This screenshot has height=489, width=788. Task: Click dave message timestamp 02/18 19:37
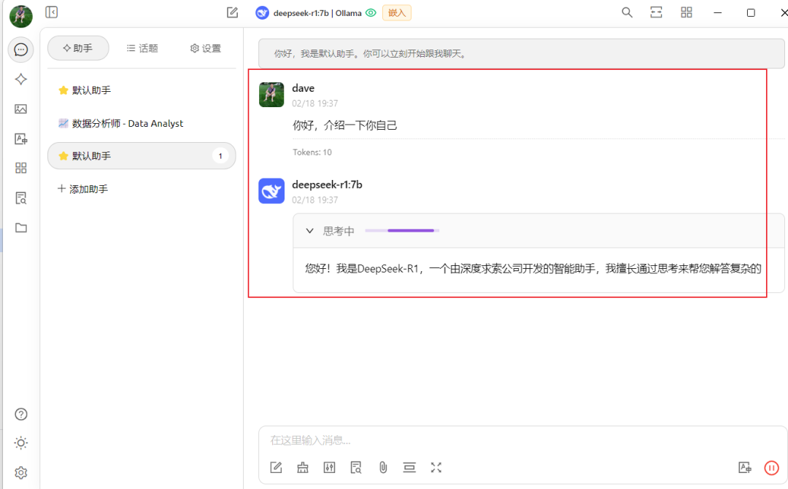click(315, 103)
